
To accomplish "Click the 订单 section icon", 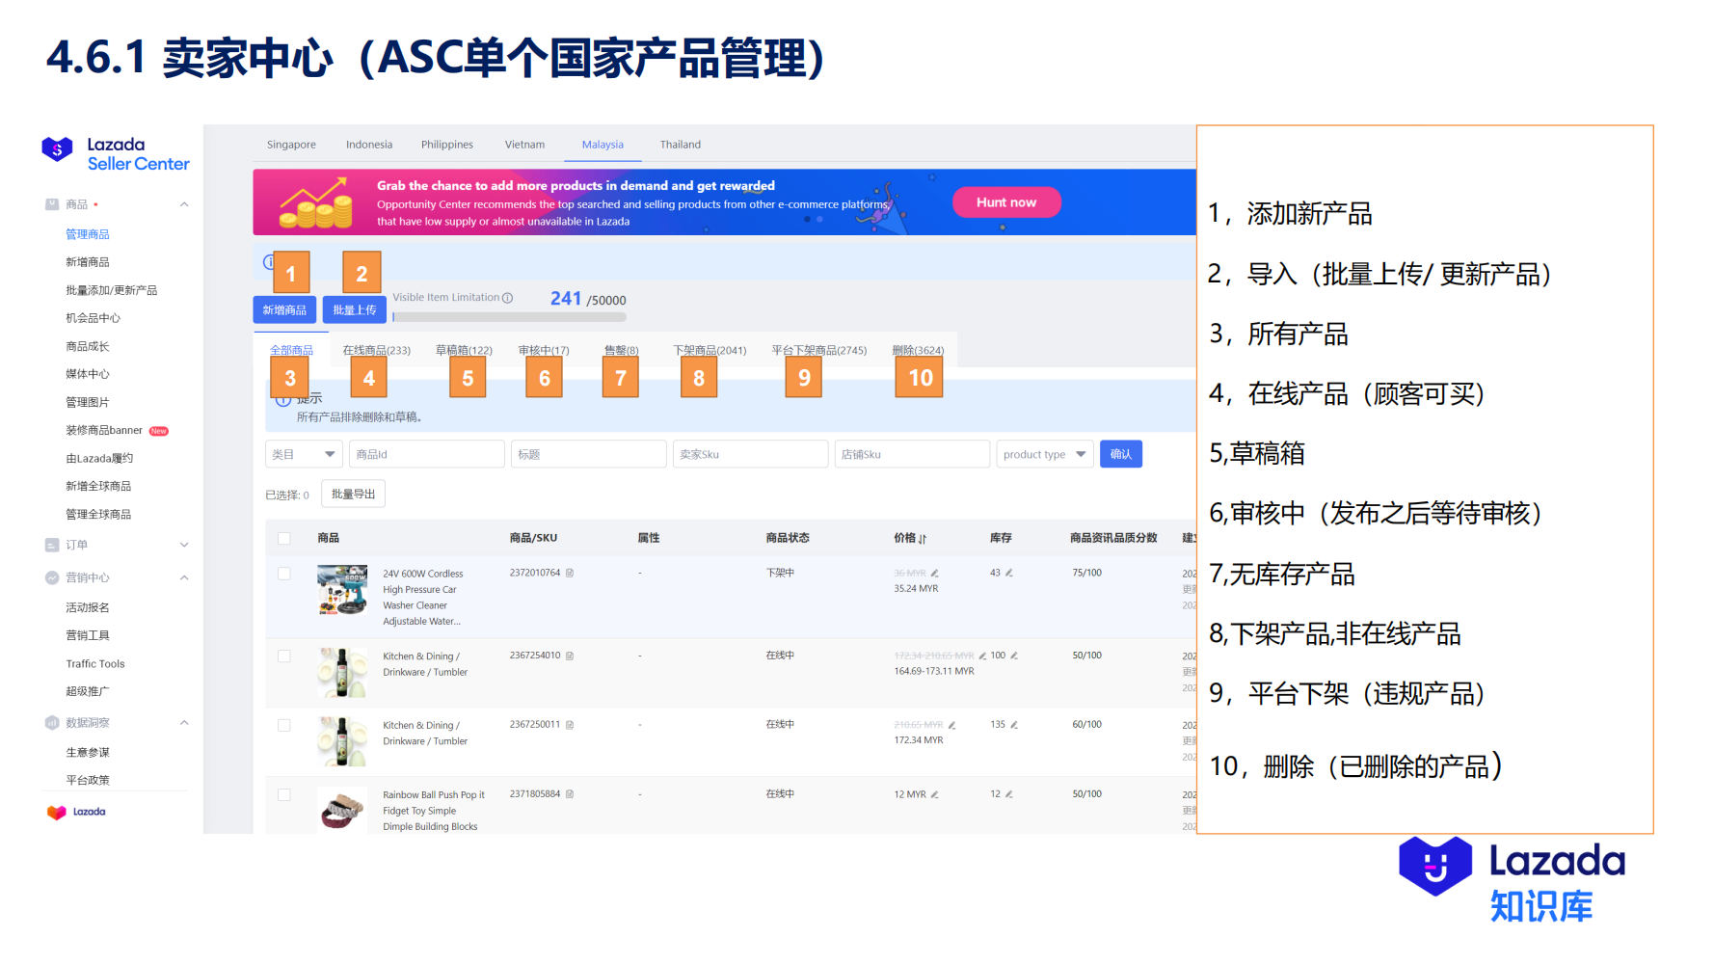I will click(x=51, y=545).
